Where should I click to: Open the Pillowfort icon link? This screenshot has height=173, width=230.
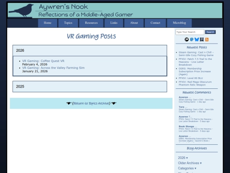click(202, 39)
